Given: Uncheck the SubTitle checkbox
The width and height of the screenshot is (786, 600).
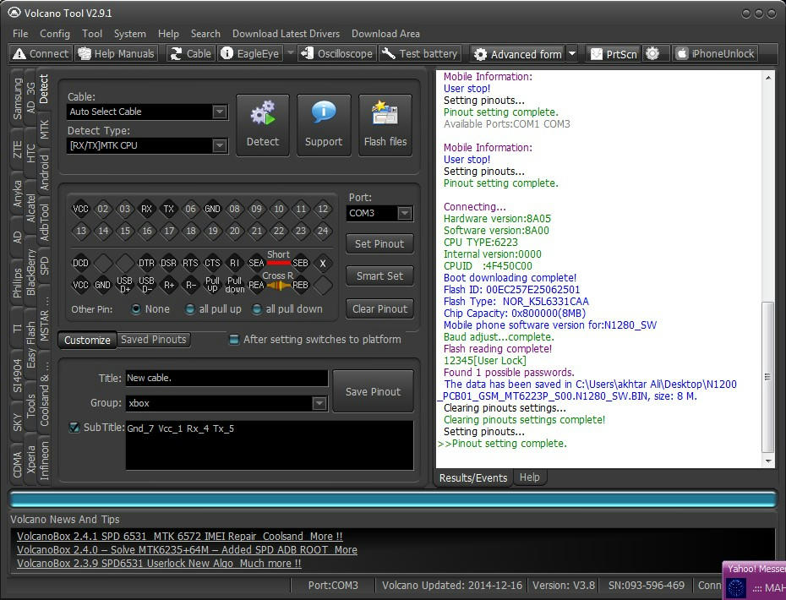Looking at the screenshot, I should point(74,428).
